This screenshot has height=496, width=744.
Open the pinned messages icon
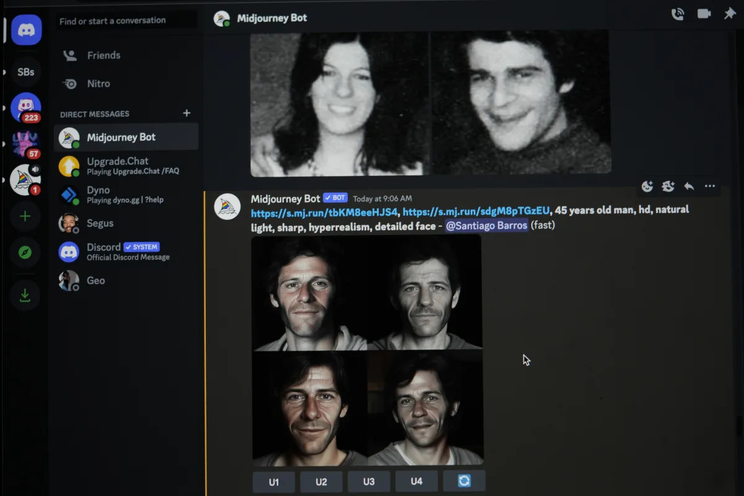coord(730,14)
